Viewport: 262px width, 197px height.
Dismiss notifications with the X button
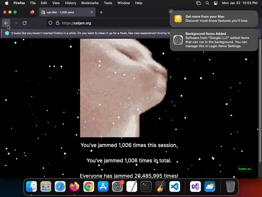tap(171, 12)
